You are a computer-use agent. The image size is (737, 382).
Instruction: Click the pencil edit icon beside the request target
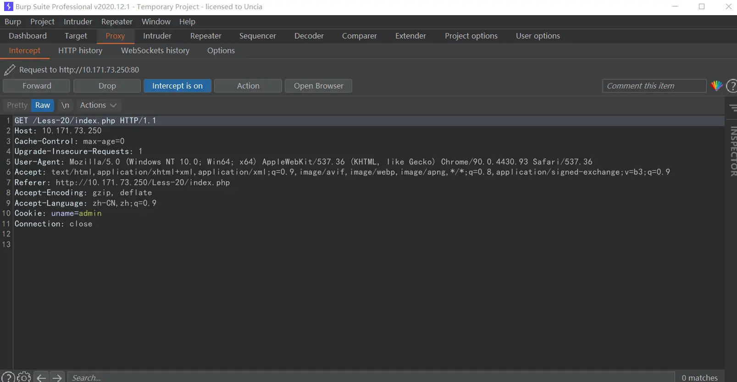pos(9,70)
